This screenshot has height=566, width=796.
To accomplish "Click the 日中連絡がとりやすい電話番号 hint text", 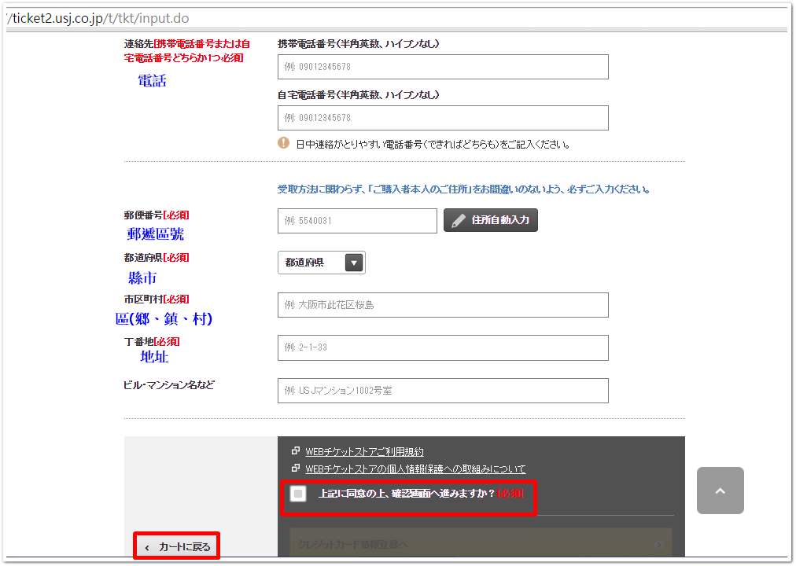I will tap(433, 145).
